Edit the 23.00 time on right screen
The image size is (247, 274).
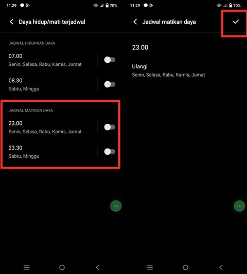(x=140, y=47)
